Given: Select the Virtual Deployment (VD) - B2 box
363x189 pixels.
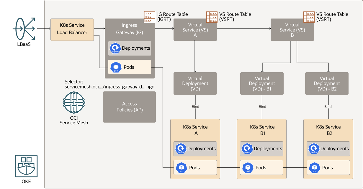Looking at the screenshot, I should [327, 83].
